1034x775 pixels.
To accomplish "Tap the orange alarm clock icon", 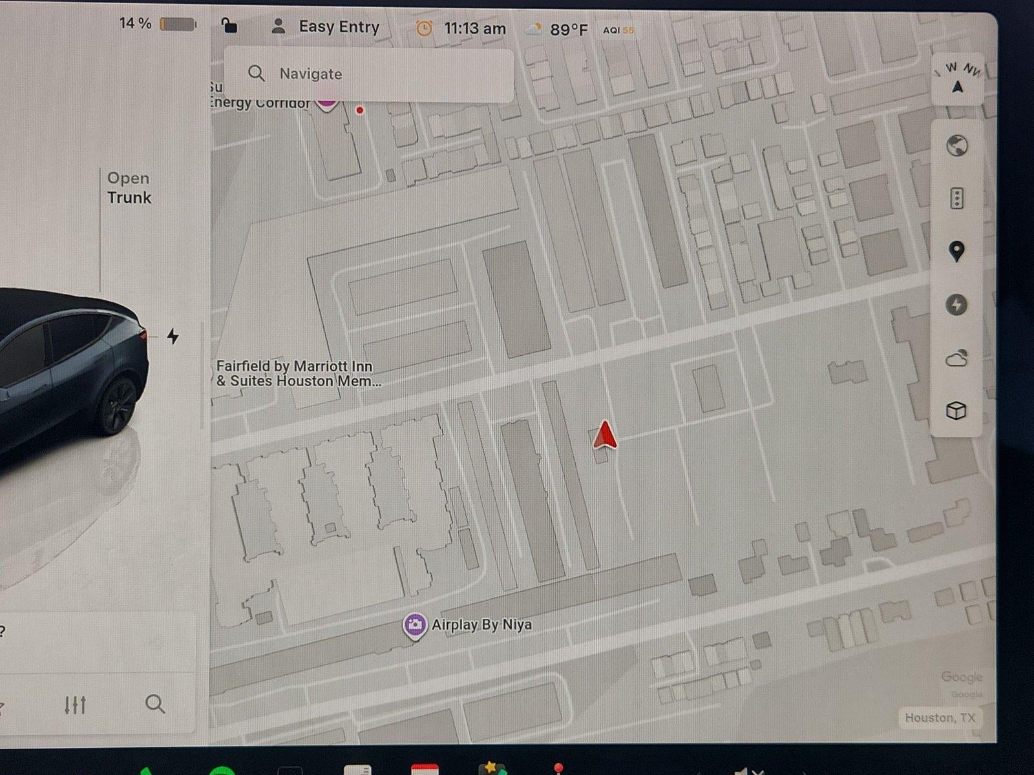I will [424, 28].
